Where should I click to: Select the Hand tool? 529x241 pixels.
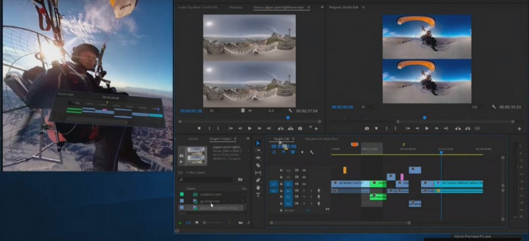(258, 187)
